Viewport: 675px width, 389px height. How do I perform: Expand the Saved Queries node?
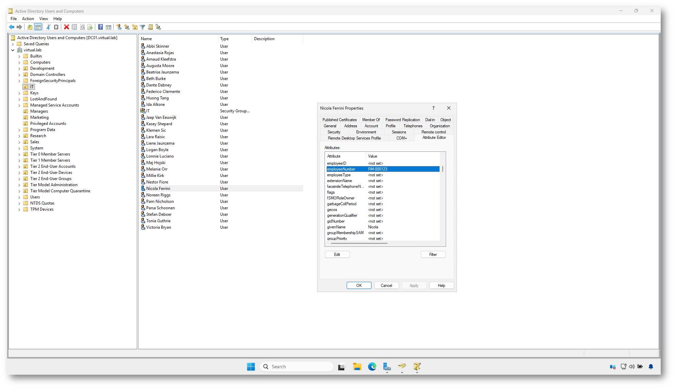click(x=13, y=44)
